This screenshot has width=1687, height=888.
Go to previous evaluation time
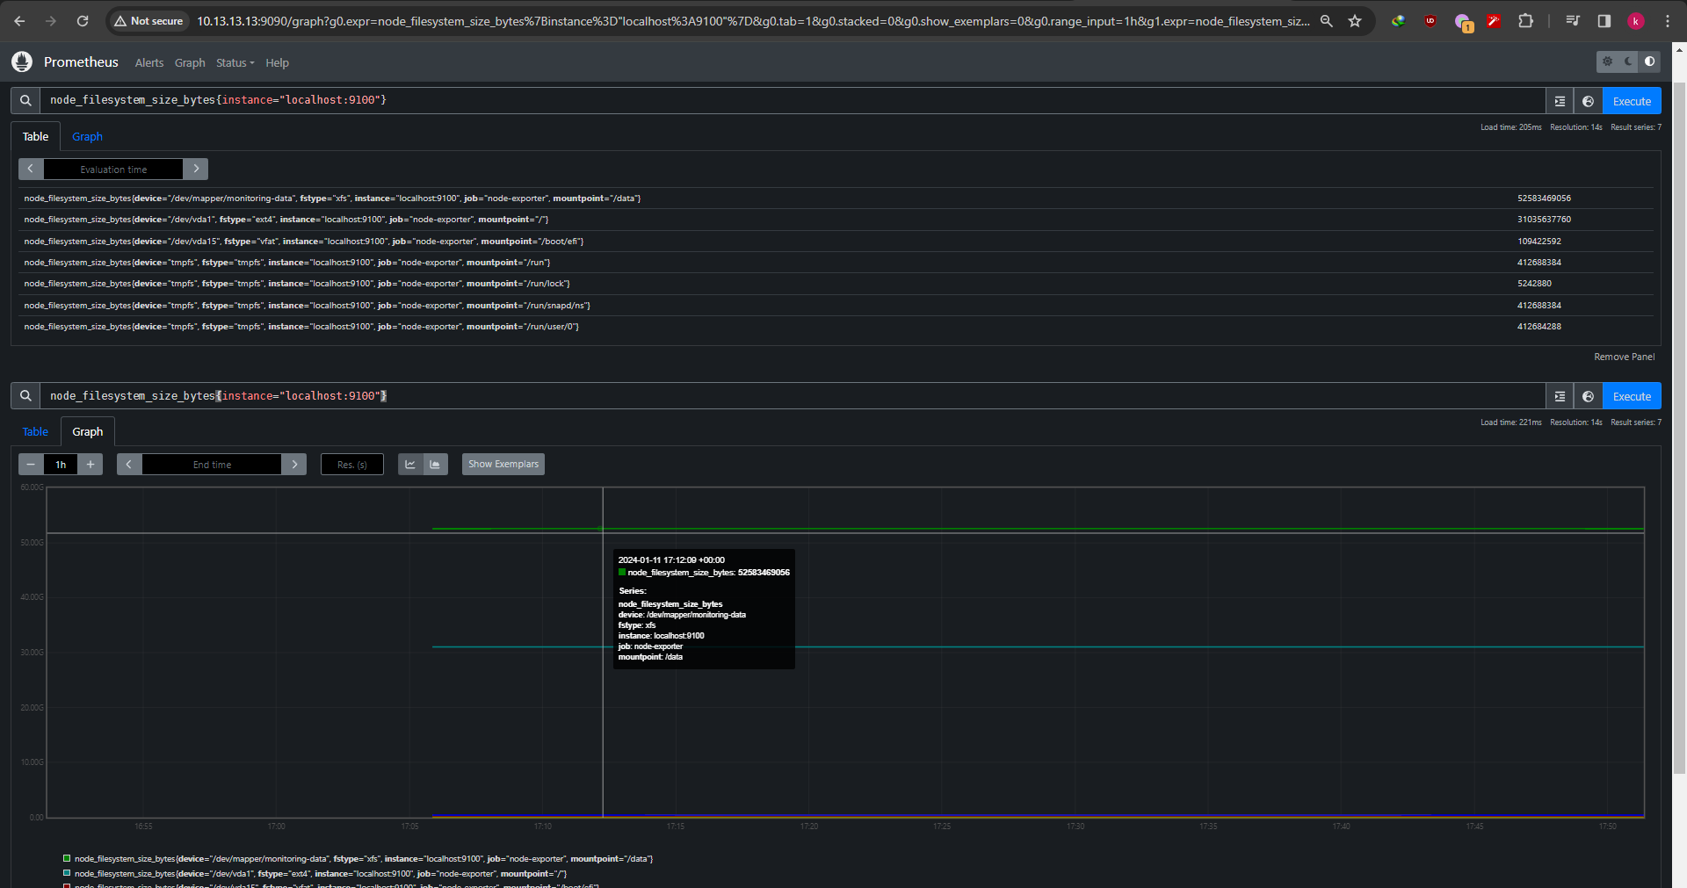pyautogui.click(x=31, y=169)
